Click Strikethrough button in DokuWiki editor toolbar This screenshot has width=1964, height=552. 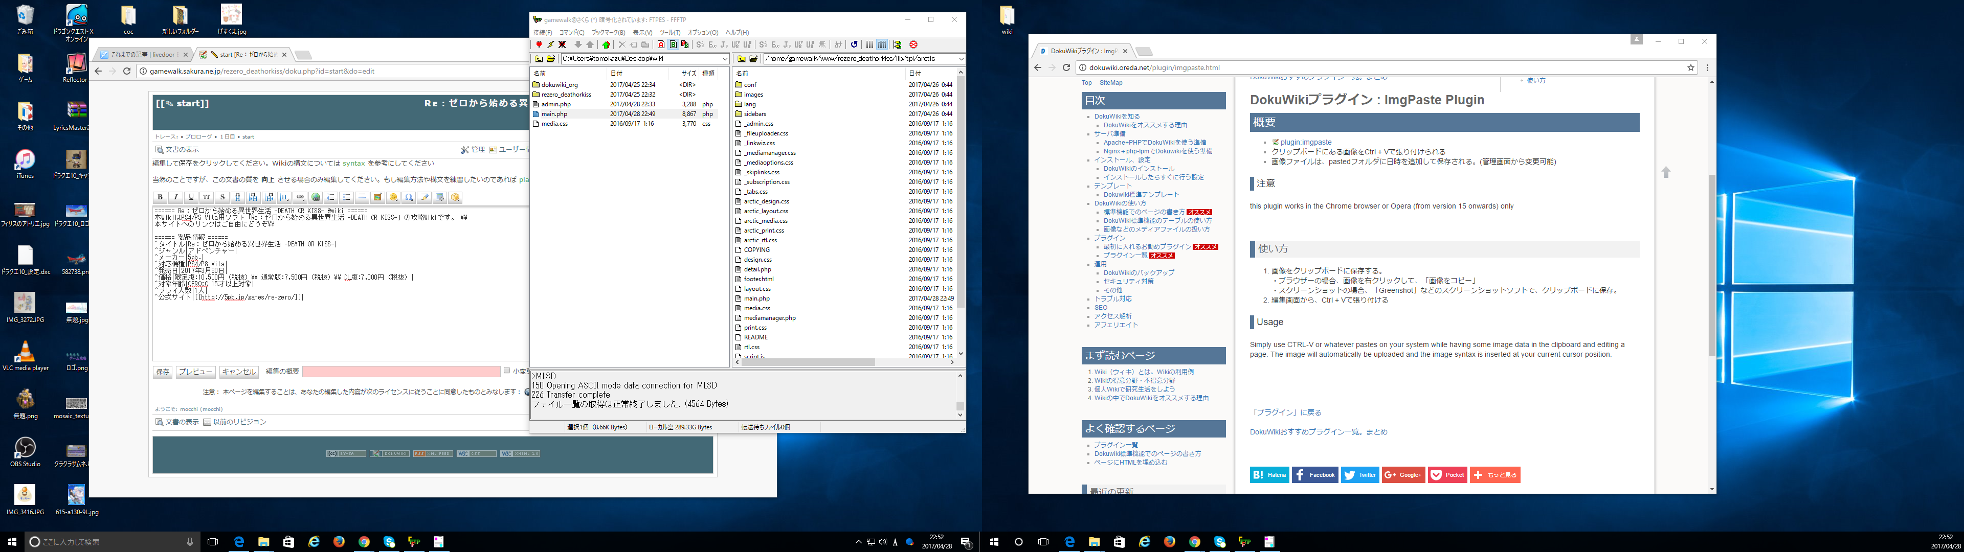222,197
